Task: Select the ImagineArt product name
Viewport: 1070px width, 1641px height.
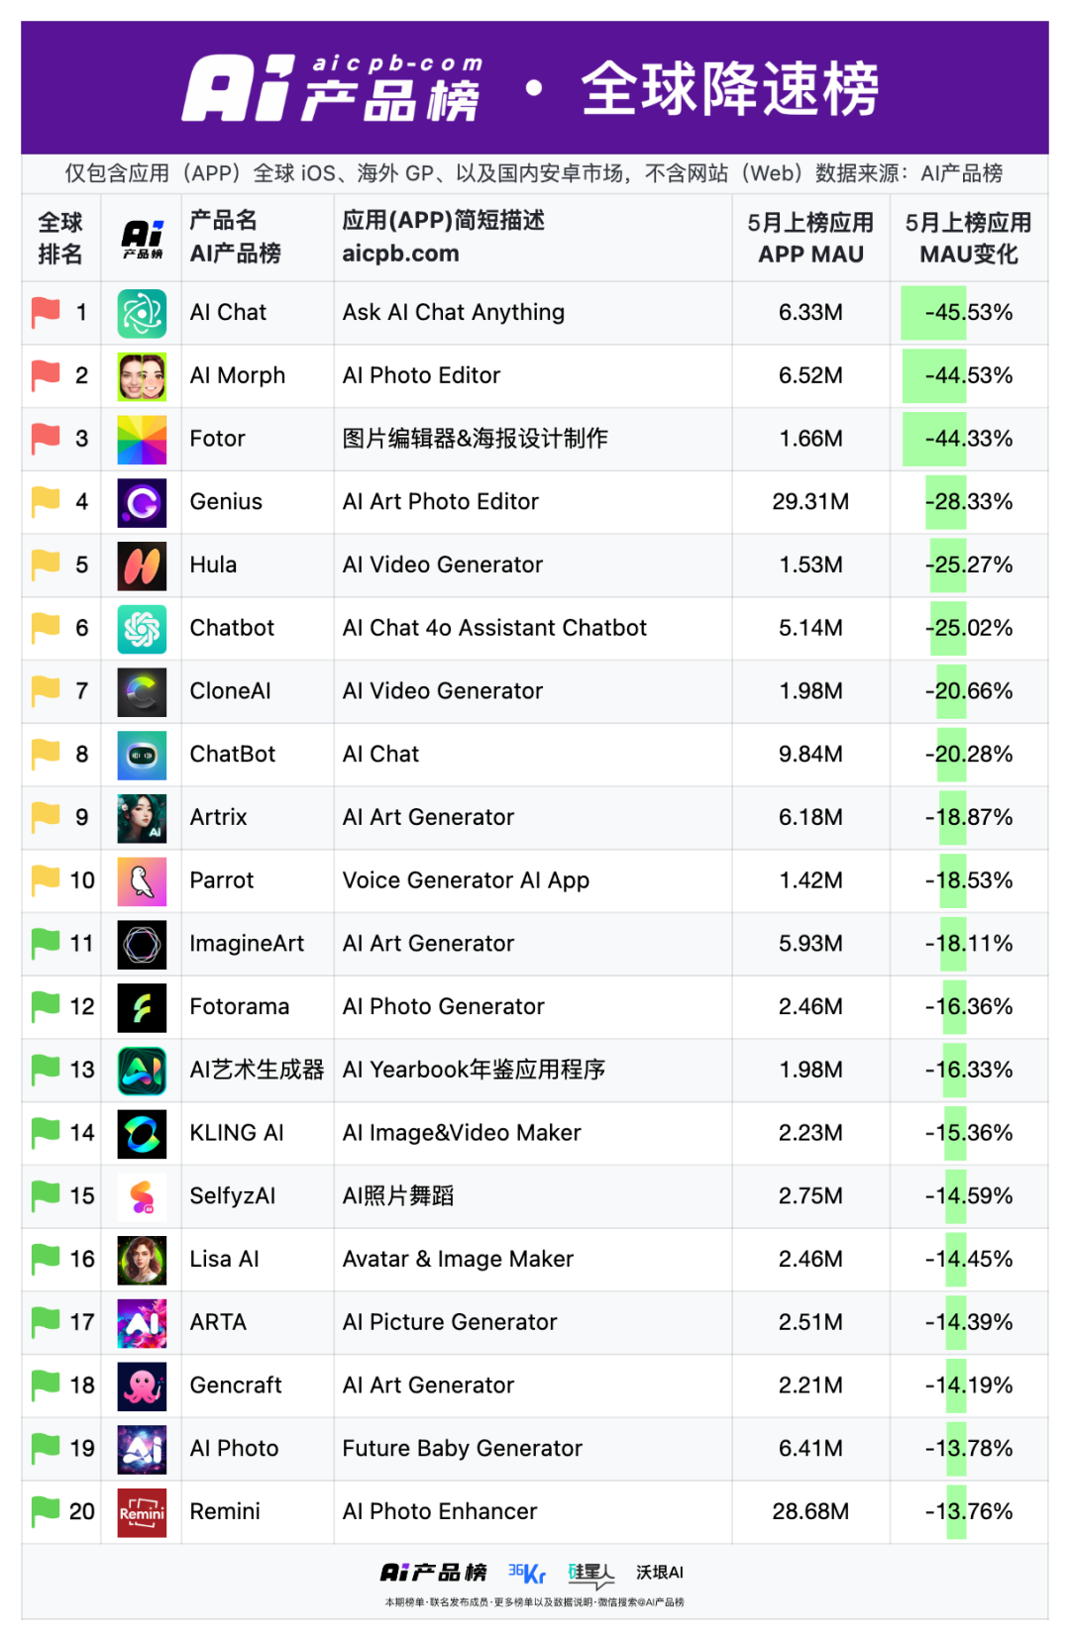Action: [247, 944]
